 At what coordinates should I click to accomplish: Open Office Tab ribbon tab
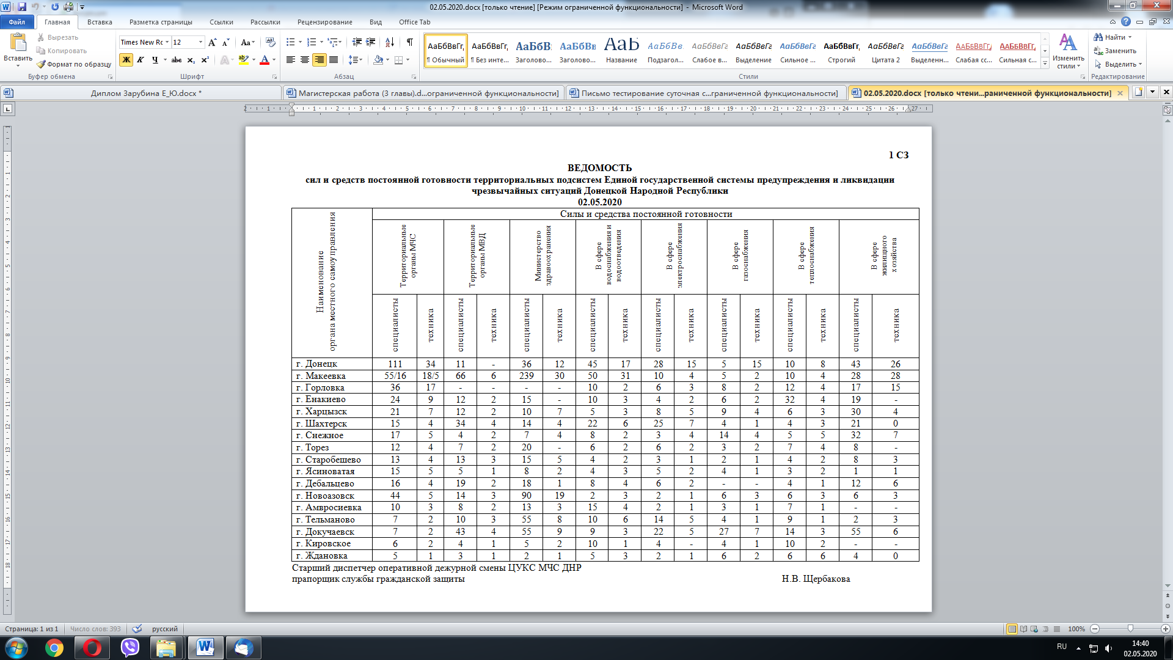coord(414,22)
